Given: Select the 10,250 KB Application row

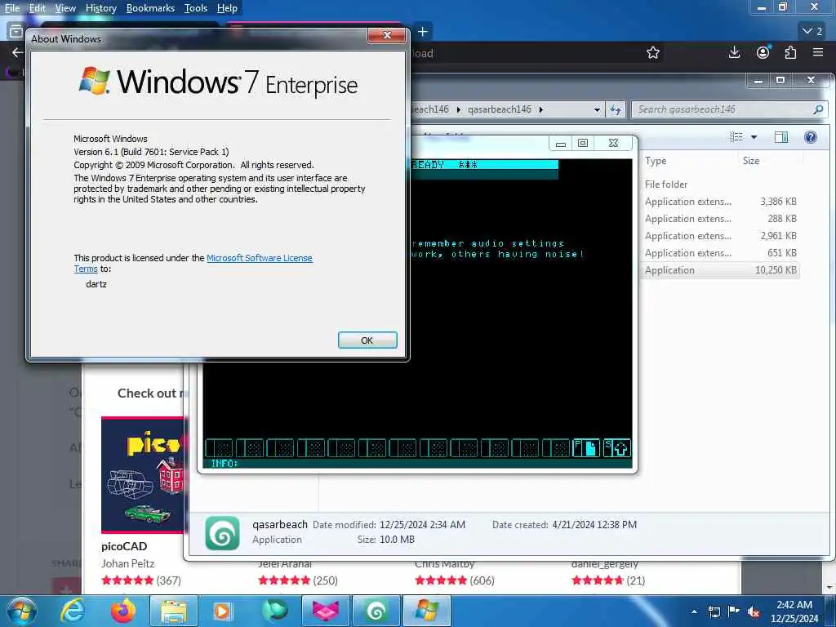Looking at the screenshot, I should [720, 269].
